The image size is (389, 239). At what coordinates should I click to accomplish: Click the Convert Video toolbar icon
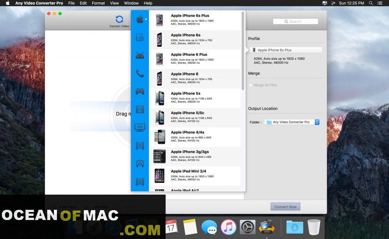click(119, 22)
